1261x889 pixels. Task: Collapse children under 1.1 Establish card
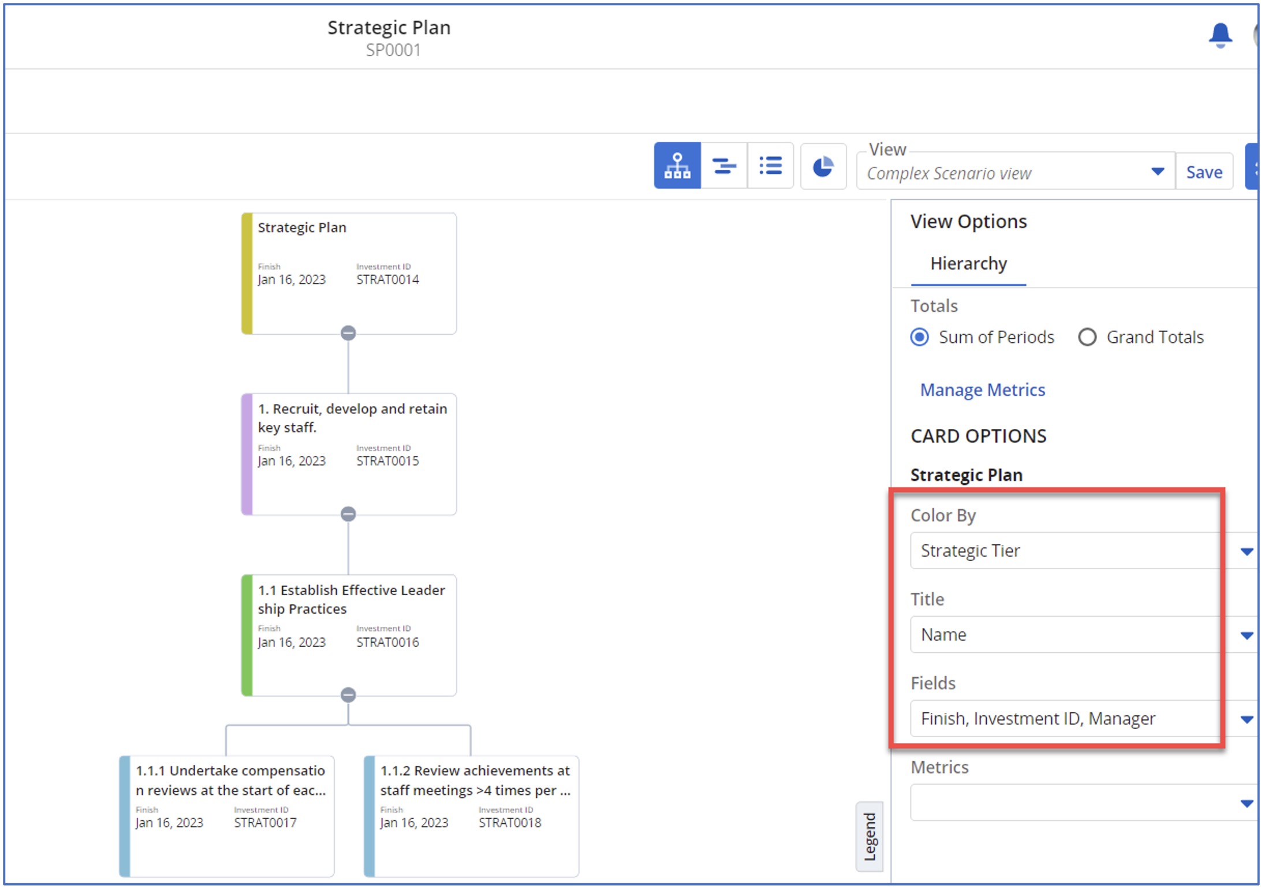(348, 695)
